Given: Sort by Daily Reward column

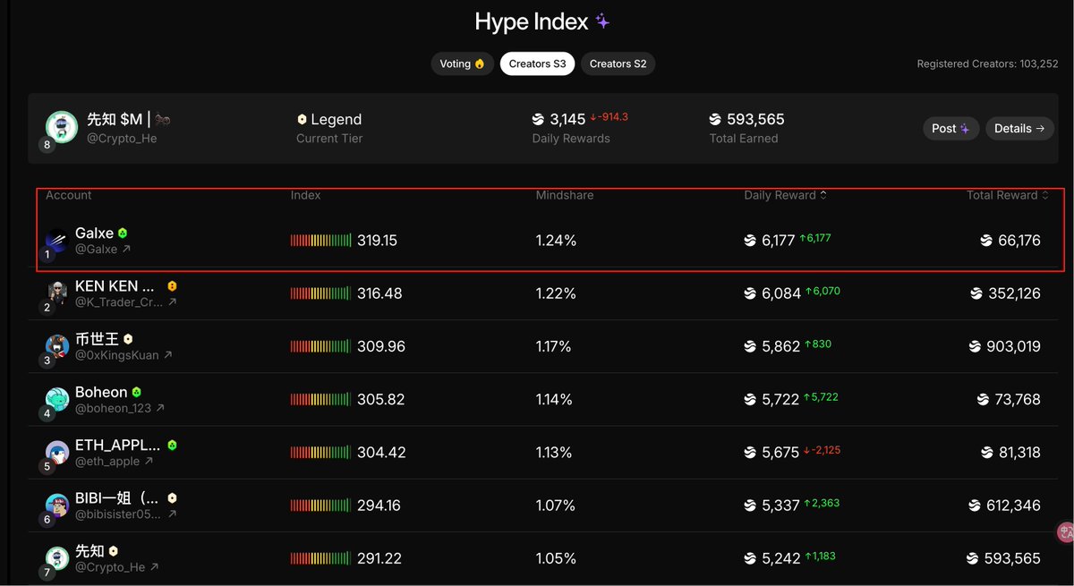Looking at the screenshot, I should 785,195.
